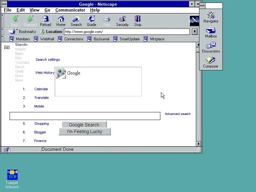Screen dimensions: 256x192
Task: Open the Edit menu
Action: (20, 10)
